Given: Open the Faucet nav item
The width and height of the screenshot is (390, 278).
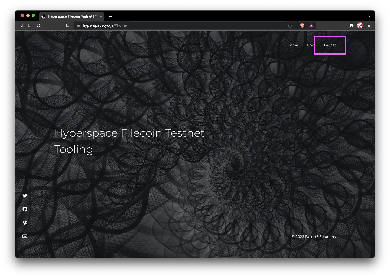Looking at the screenshot, I should [x=330, y=45].
